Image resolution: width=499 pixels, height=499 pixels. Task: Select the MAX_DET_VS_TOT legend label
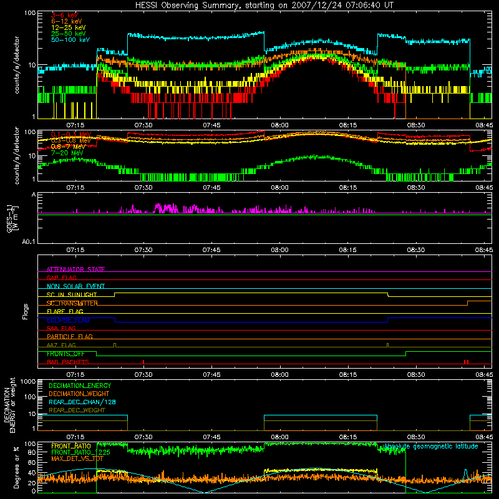click(77, 459)
